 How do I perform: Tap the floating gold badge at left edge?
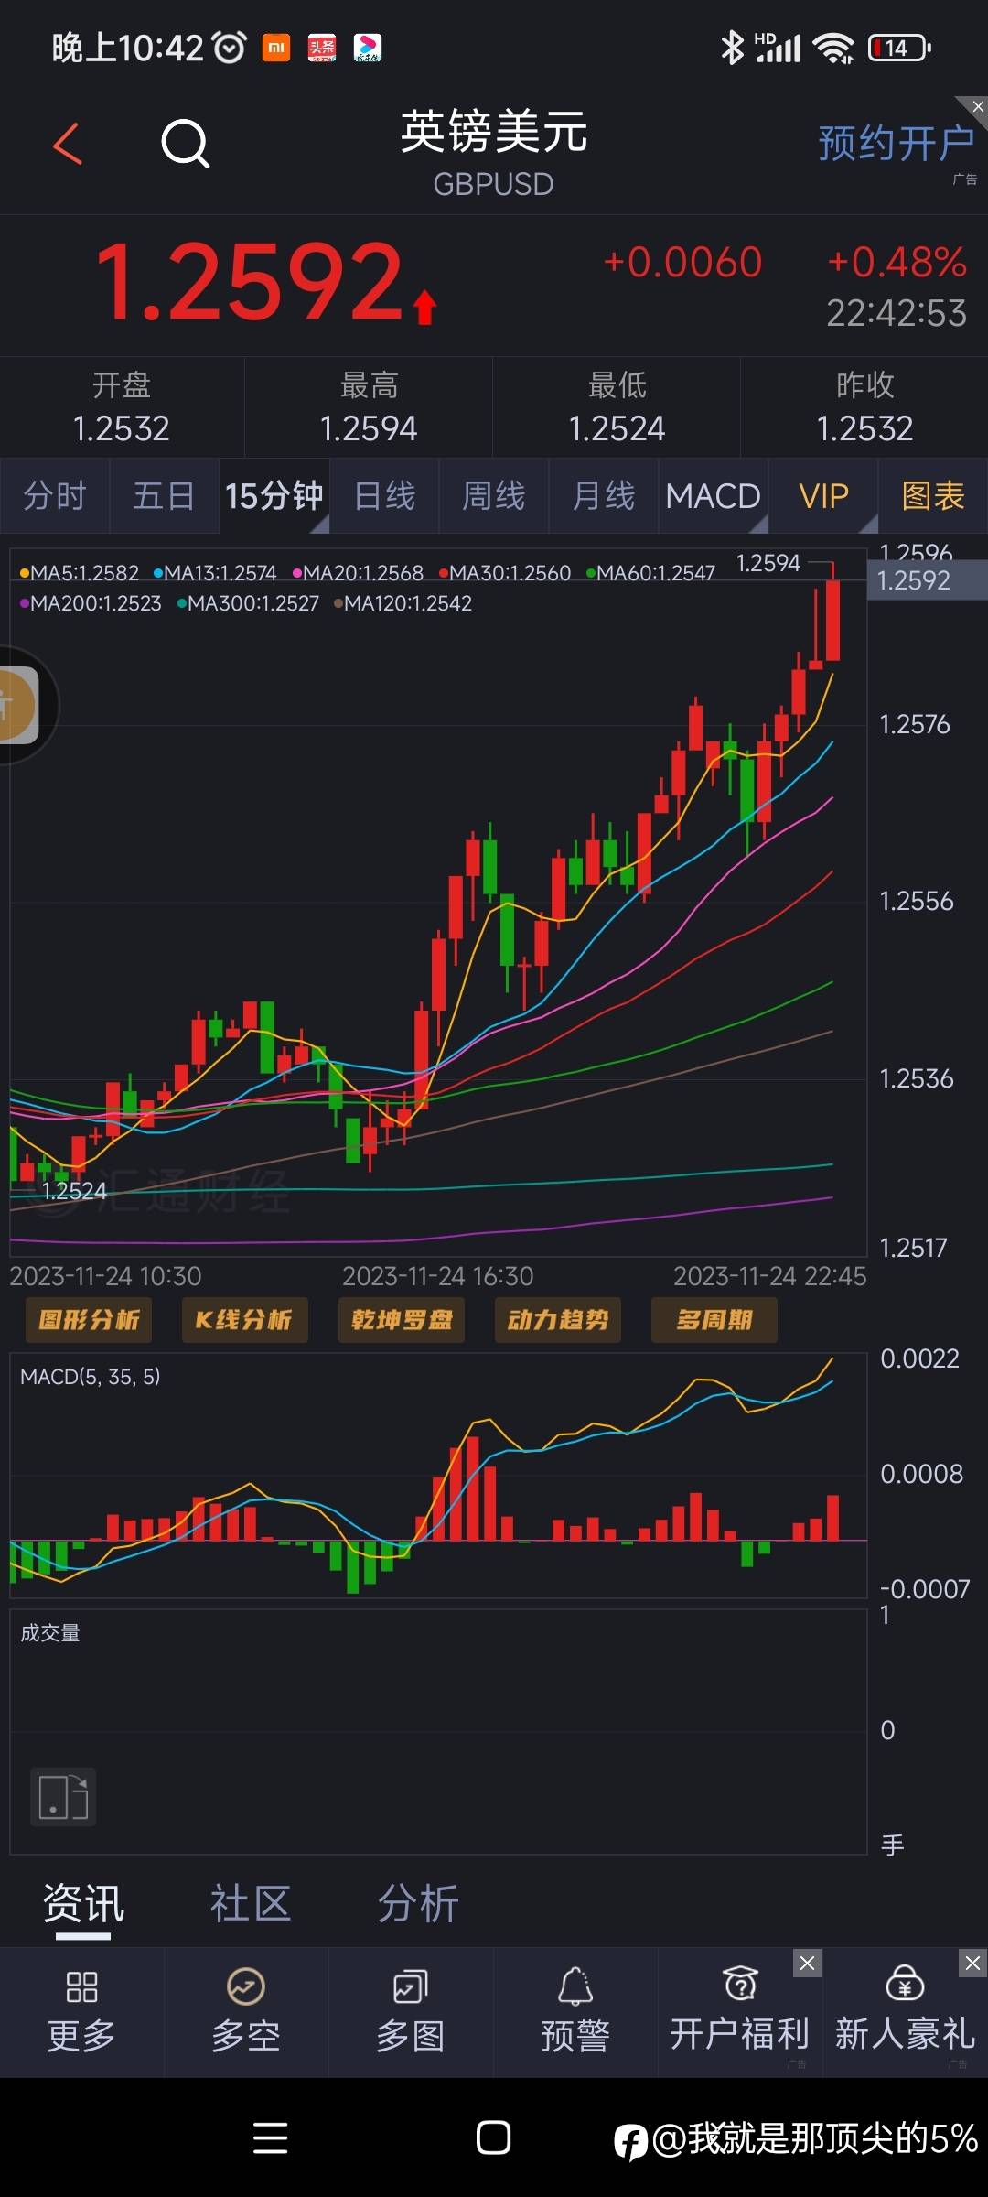tap(18, 705)
